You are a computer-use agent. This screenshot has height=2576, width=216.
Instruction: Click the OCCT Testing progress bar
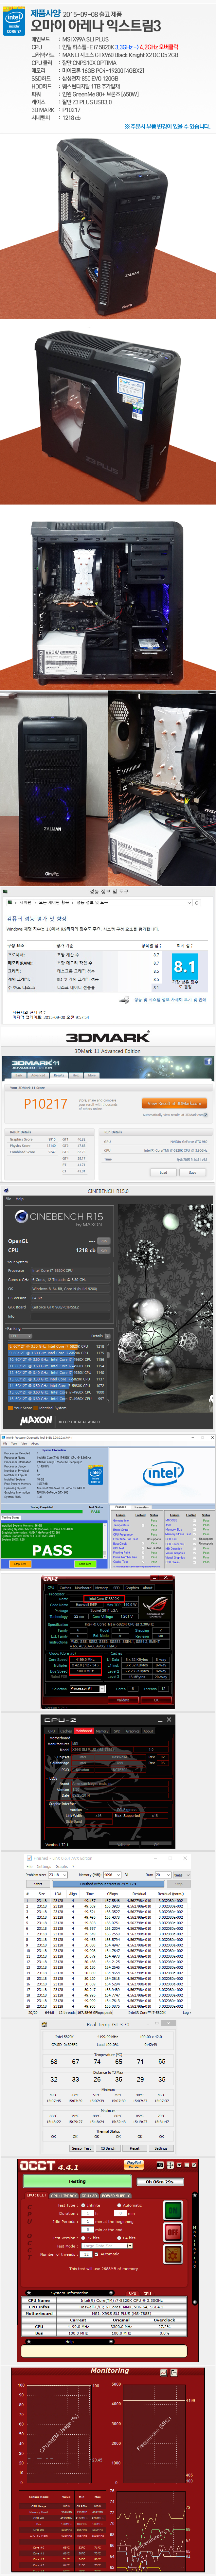77,2181
